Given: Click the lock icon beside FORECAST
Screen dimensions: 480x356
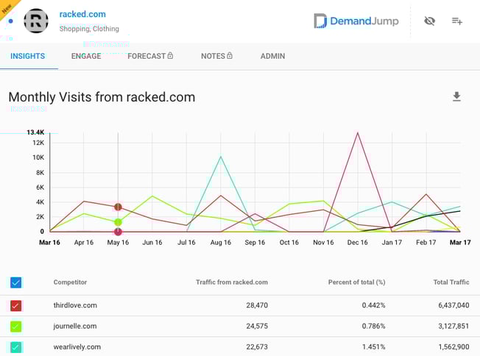Looking at the screenshot, I should pos(170,56).
